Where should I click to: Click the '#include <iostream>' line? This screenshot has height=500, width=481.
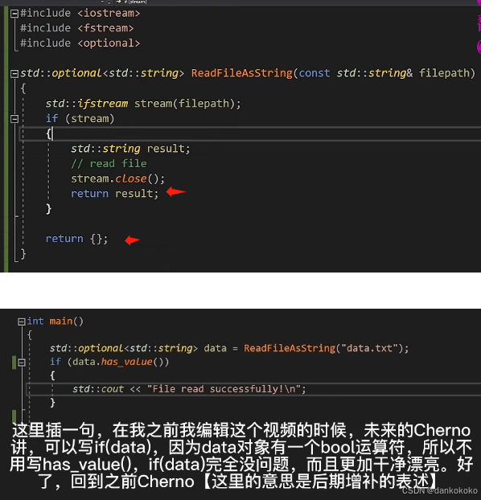(x=80, y=14)
